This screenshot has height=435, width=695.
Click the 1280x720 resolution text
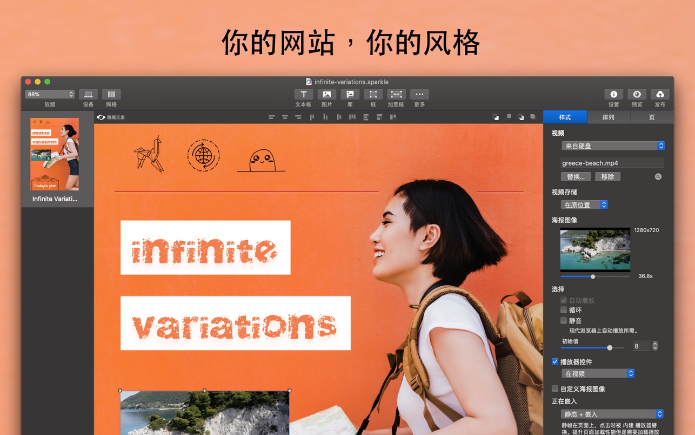pyautogui.click(x=646, y=230)
